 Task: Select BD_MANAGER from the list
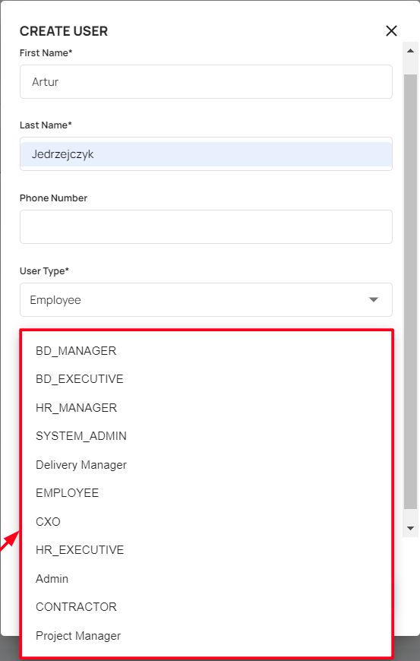pyautogui.click(x=207, y=351)
